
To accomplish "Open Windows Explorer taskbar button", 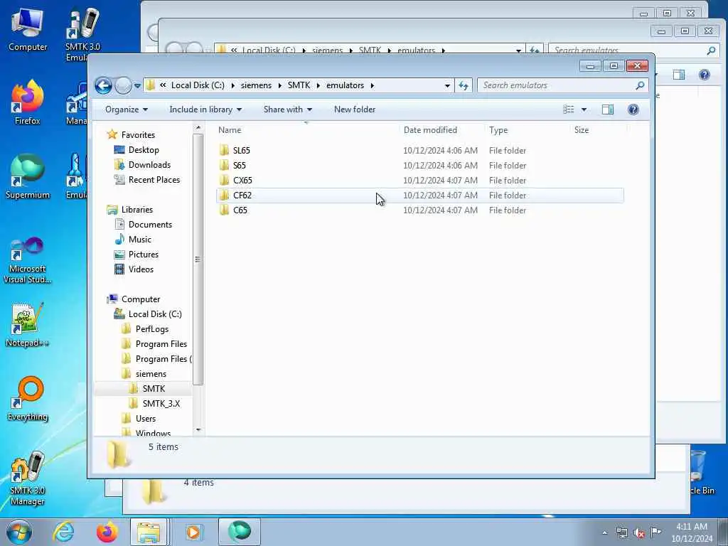I will (149, 532).
